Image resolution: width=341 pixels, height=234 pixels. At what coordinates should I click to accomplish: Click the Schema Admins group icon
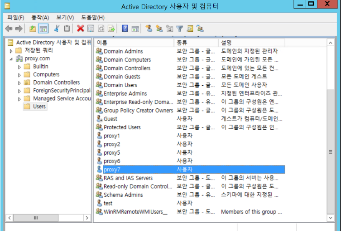99,195
